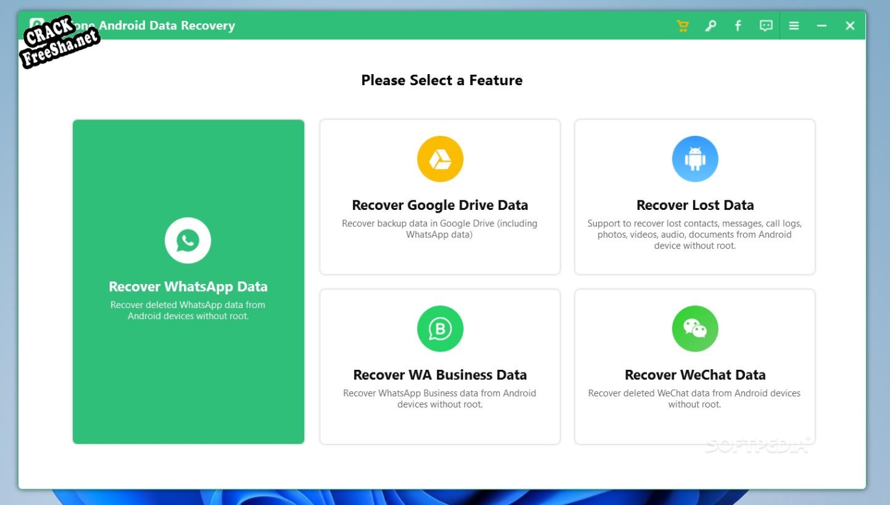Click the blue Android robot icon

pyautogui.click(x=695, y=159)
